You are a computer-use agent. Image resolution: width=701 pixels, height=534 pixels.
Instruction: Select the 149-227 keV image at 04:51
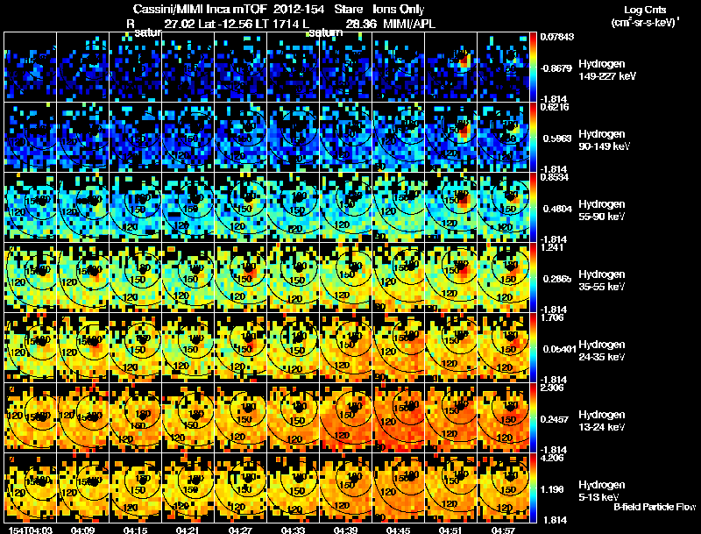pos(450,67)
